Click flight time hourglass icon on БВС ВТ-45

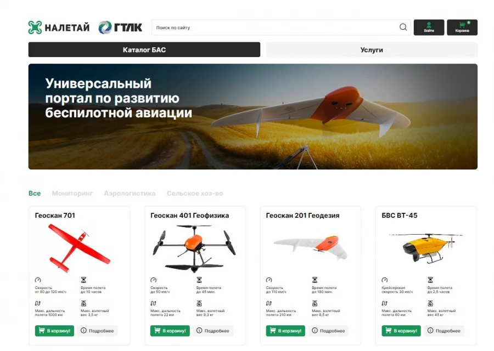tap(430, 280)
